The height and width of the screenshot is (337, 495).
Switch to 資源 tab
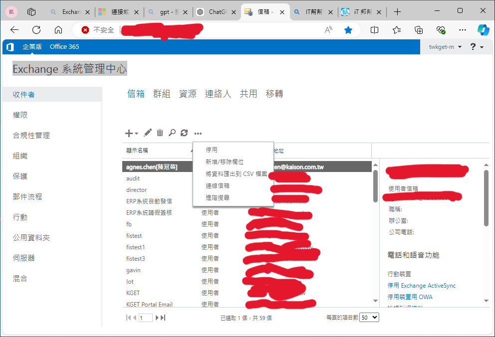[188, 94]
